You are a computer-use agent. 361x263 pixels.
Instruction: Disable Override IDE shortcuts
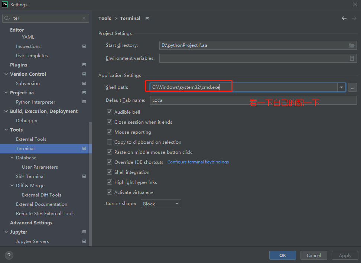coord(110,162)
